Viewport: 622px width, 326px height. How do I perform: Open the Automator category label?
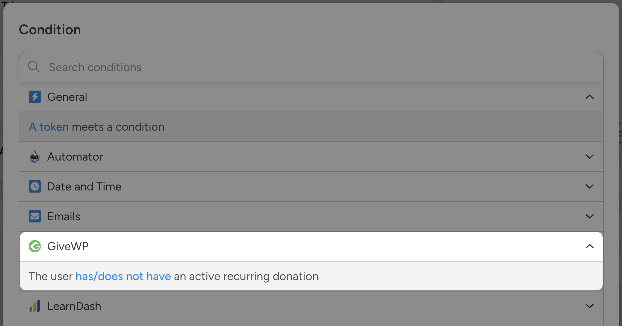(x=75, y=157)
